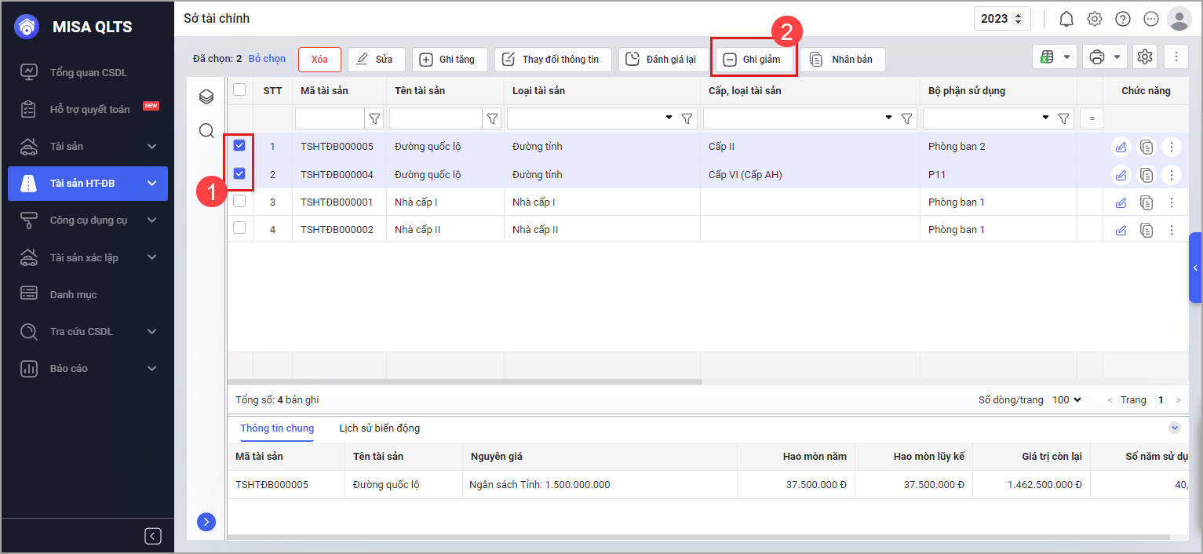The height and width of the screenshot is (554, 1203).
Task: Open the rows-per-page dropdown showing 100
Action: (x=1066, y=400)
